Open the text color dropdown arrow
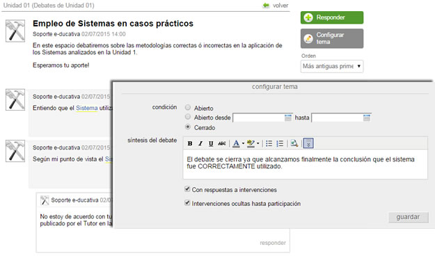 pyautogui.click(x=243, y=143)
